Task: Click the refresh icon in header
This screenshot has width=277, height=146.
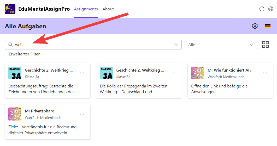Action: coord(262,9)
